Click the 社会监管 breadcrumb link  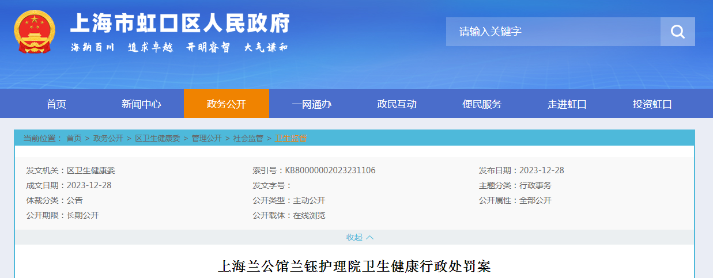tap(248, 138)
